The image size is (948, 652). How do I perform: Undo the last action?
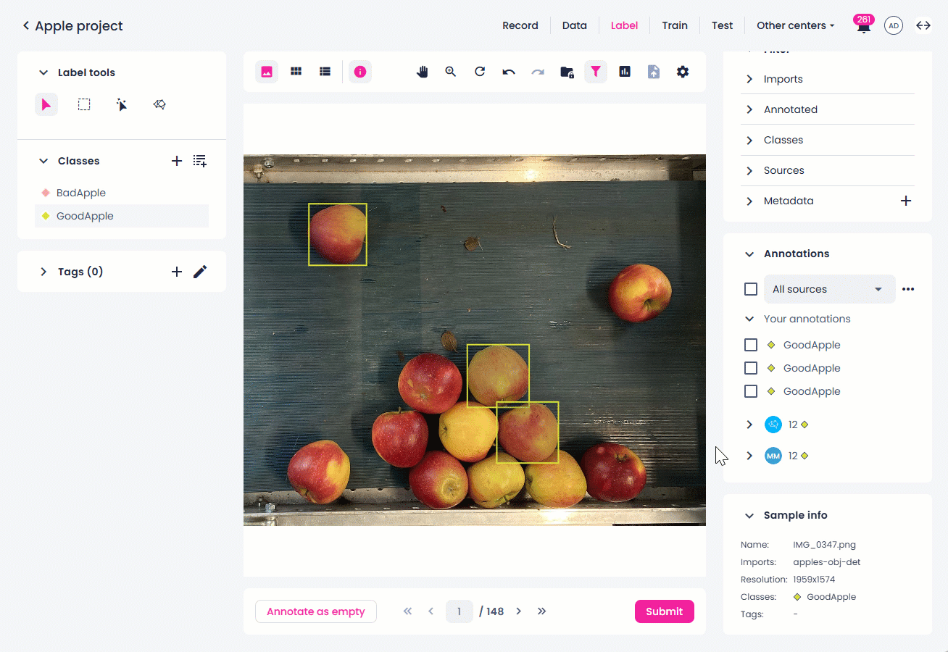coord(509,72)
